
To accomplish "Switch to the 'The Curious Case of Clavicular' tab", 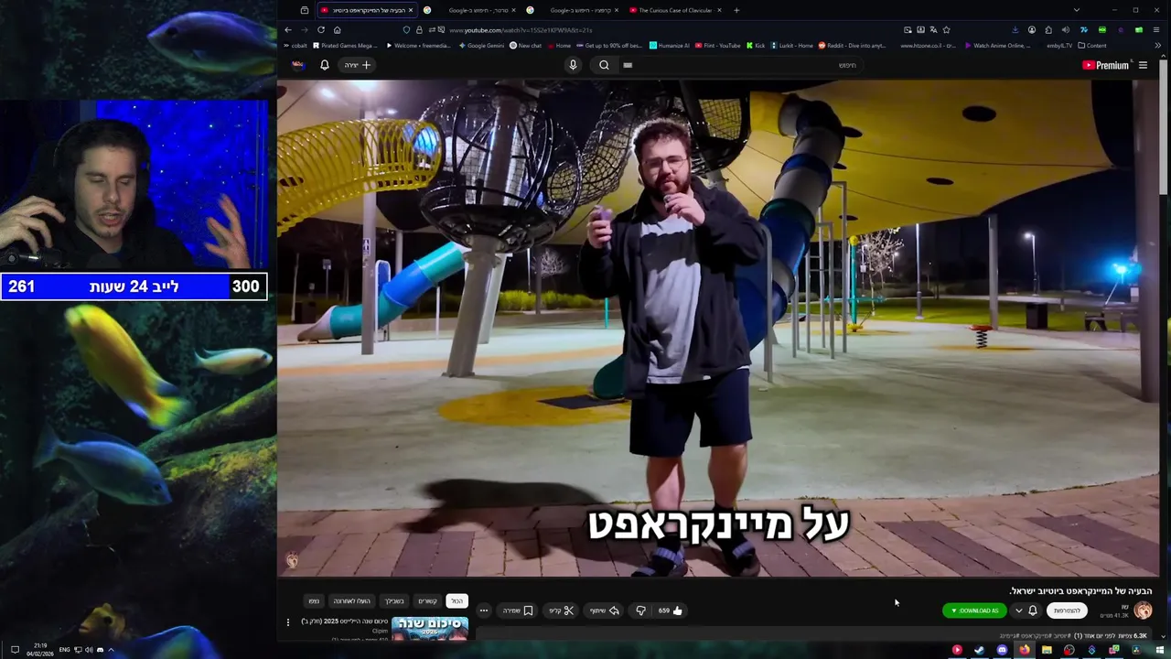I will tap(675, 10).
